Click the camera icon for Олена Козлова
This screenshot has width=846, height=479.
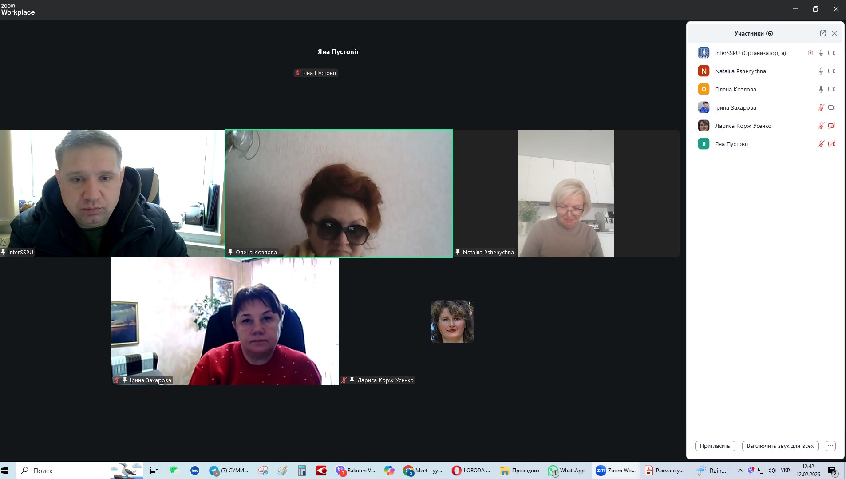point(831,89)
